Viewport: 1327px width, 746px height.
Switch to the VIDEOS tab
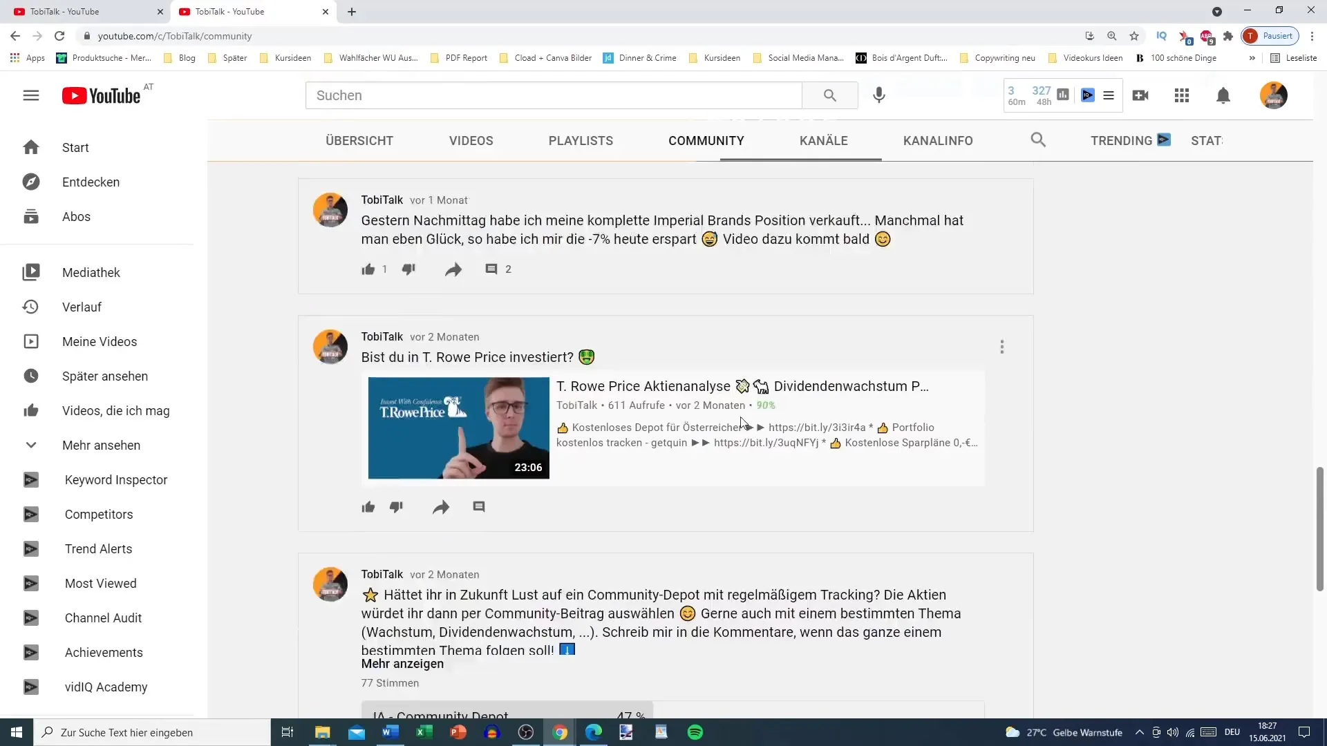471,140
